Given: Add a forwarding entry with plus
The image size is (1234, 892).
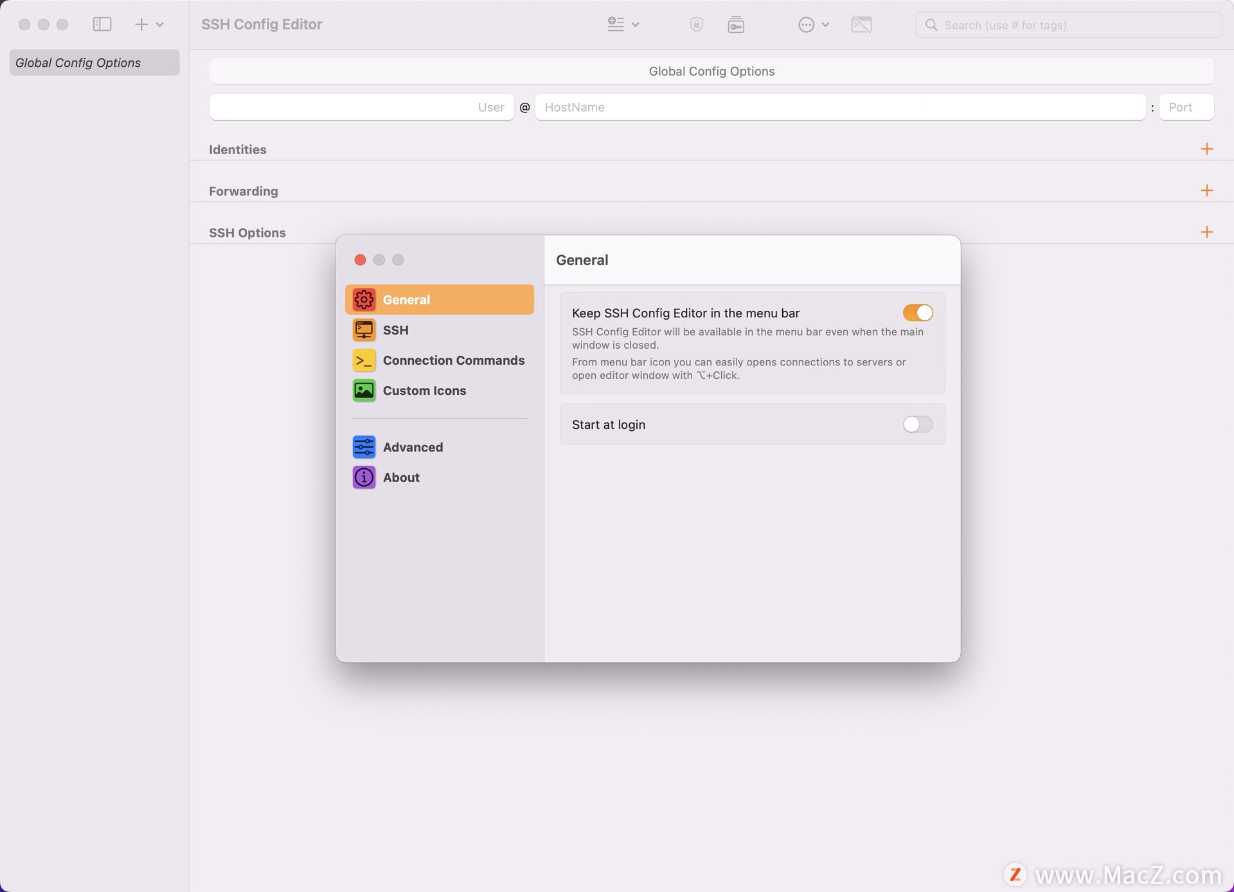Looking at the screenshot, I should [x=1207, y=191].
